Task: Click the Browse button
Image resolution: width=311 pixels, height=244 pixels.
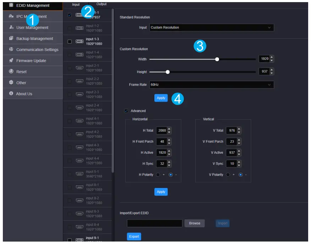Action: coord(195,223)
